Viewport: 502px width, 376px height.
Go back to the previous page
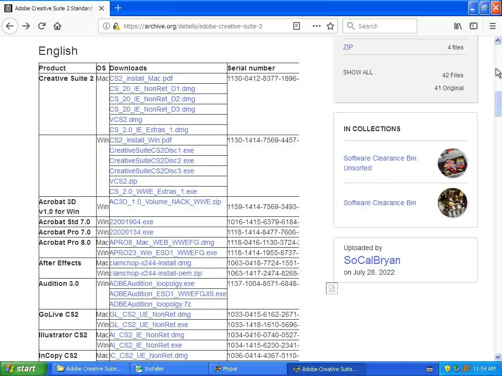point(10,26)
